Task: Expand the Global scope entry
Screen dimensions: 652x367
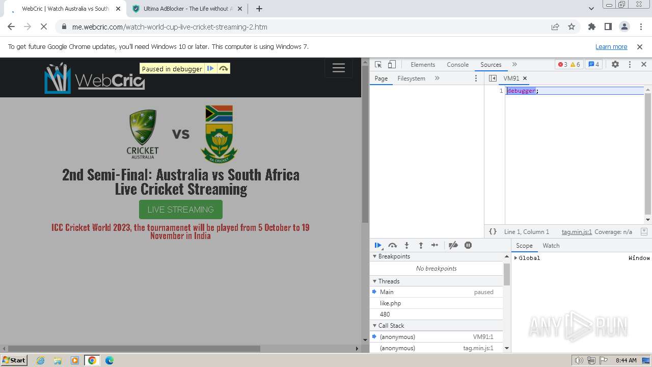Action: tap(515, 258)
